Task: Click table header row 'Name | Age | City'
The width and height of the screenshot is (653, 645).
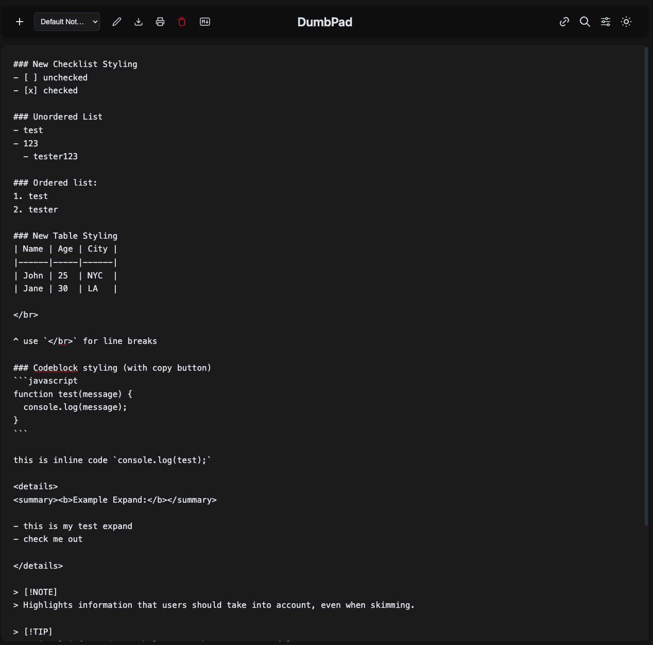Action: 65,249
